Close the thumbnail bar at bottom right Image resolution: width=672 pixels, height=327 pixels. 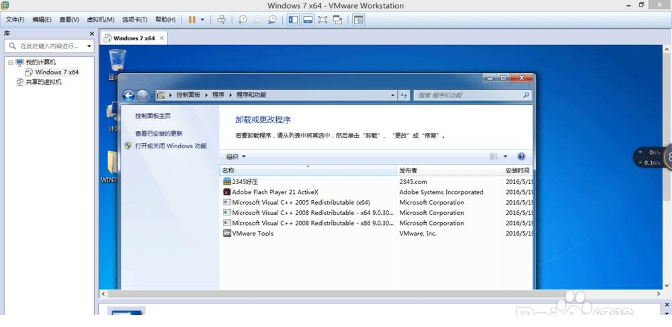(667, 304)
